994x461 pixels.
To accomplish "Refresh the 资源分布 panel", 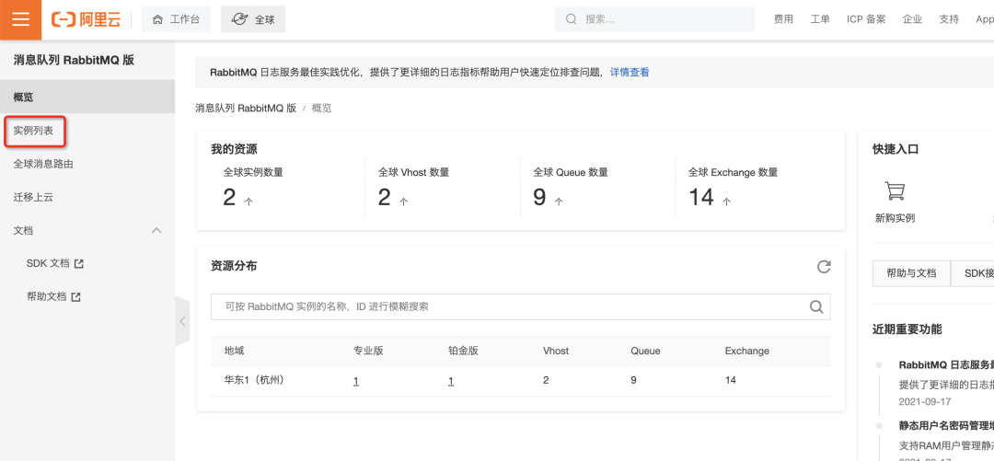I will coord(824,266).
